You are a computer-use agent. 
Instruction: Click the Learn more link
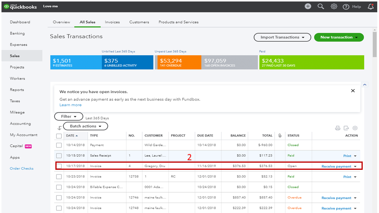tap(71, 105)
